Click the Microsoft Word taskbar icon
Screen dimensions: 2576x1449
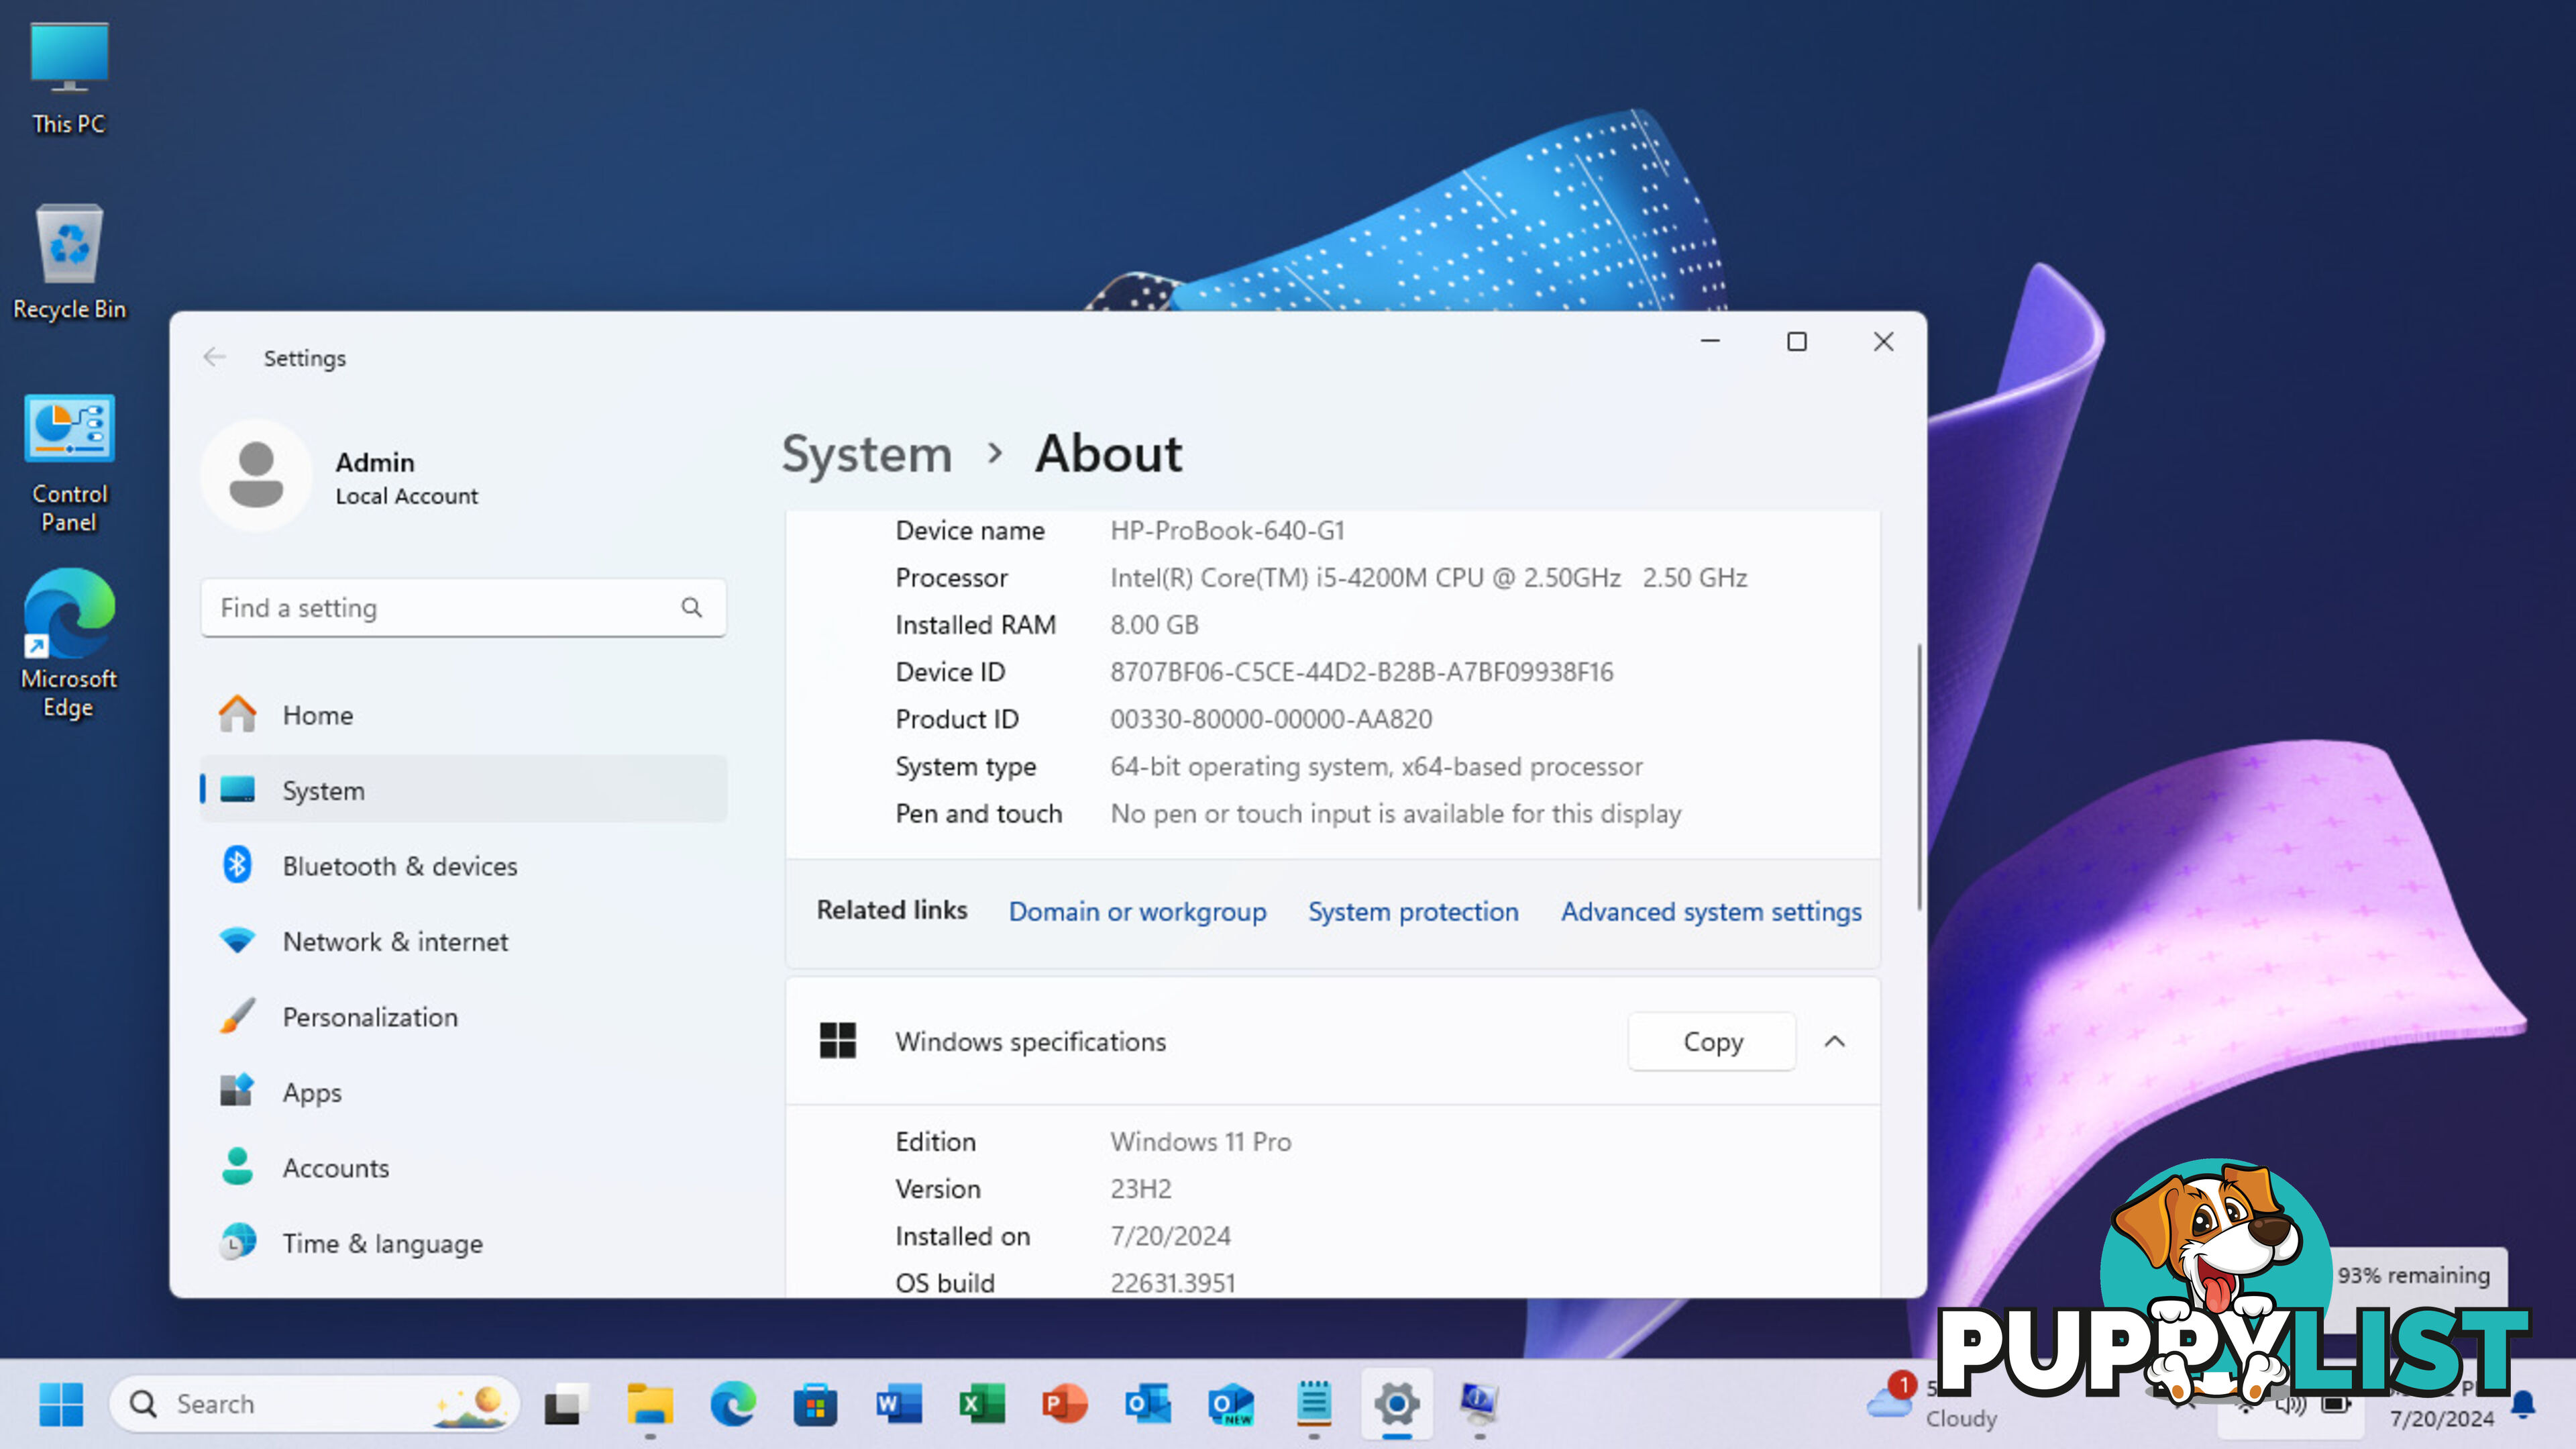pos(897,1403)
